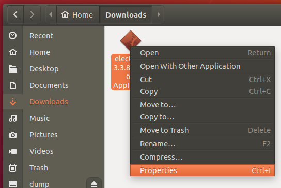This screenshot has width=281, height=188.
Task: Click the selected electrum file name label
Action: [121, 72]
